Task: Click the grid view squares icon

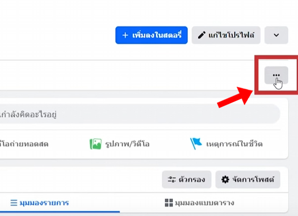Action: [168, 203]
